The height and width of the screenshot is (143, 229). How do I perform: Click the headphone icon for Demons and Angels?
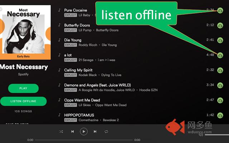pos(220,85)
